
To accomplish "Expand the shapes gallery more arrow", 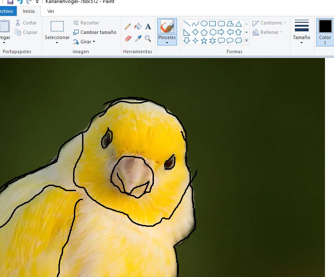I will pyautogui.click(x=246, y=41).
